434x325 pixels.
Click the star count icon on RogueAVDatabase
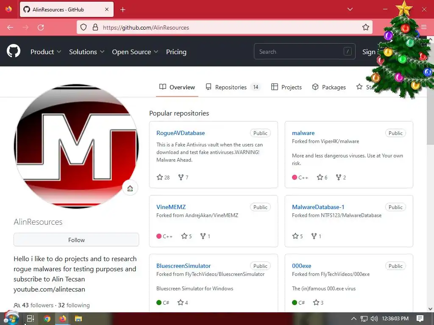[160, 177]
